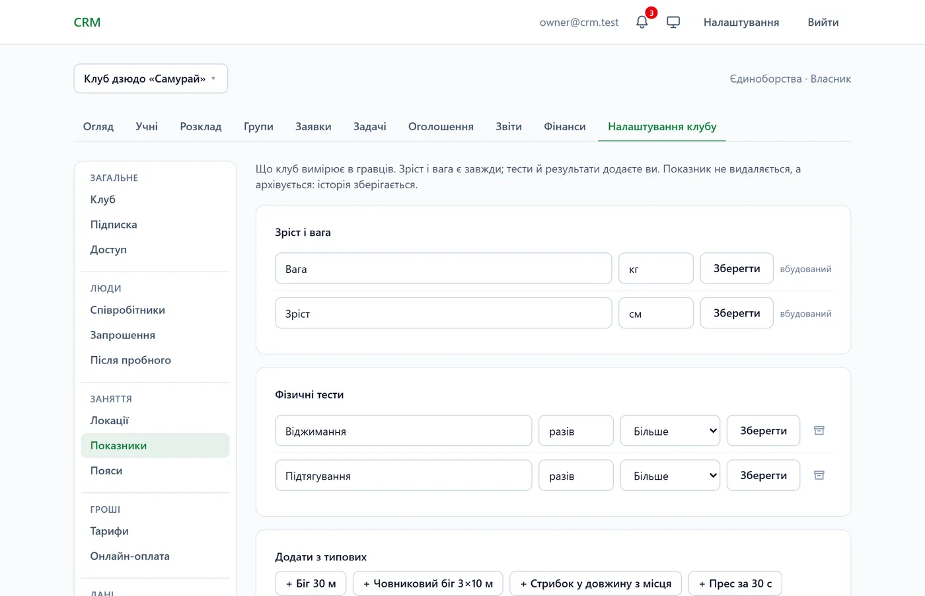This screenshot has height=596, width=925.
Task: Save the Зріст measurement row
Action: coord(737,313)
